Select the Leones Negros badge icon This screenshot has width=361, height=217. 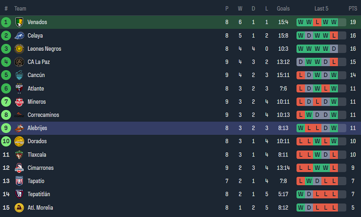(19, 48)
